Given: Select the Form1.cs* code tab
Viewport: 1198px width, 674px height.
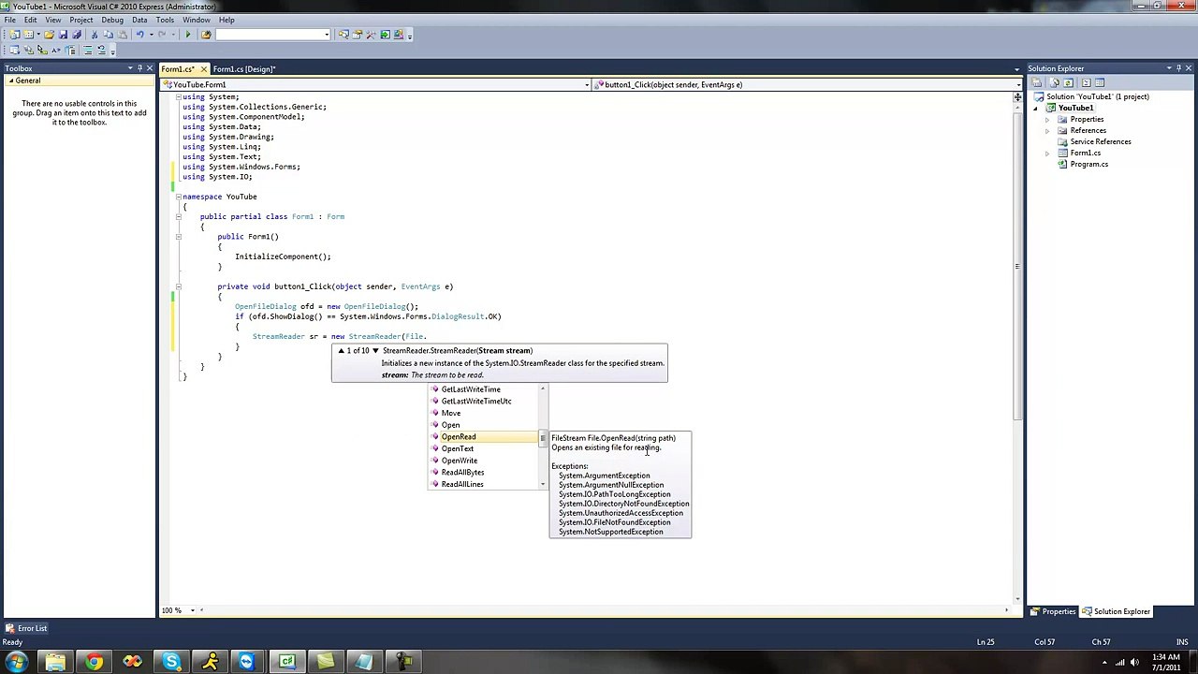Looking at the screenshot, I should click(x=178, y=69).
